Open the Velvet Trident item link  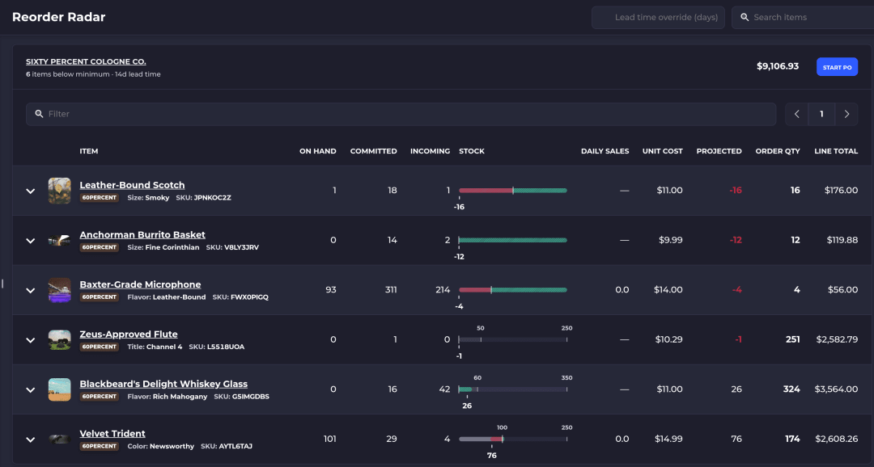click(112, 434)
